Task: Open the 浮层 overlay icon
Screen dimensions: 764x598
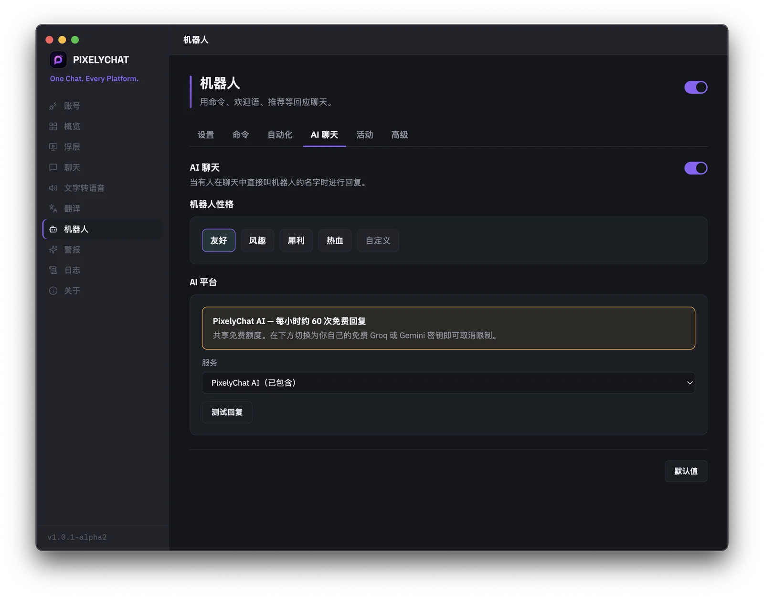Action: click(53, 147)
